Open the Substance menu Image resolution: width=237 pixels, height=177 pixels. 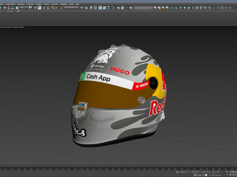(63, 4)
